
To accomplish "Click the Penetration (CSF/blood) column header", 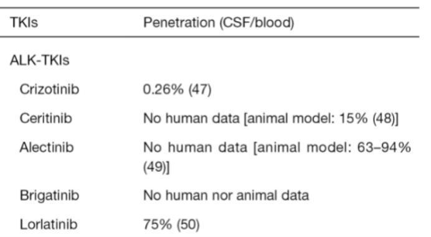I will [x=219, y=22].
